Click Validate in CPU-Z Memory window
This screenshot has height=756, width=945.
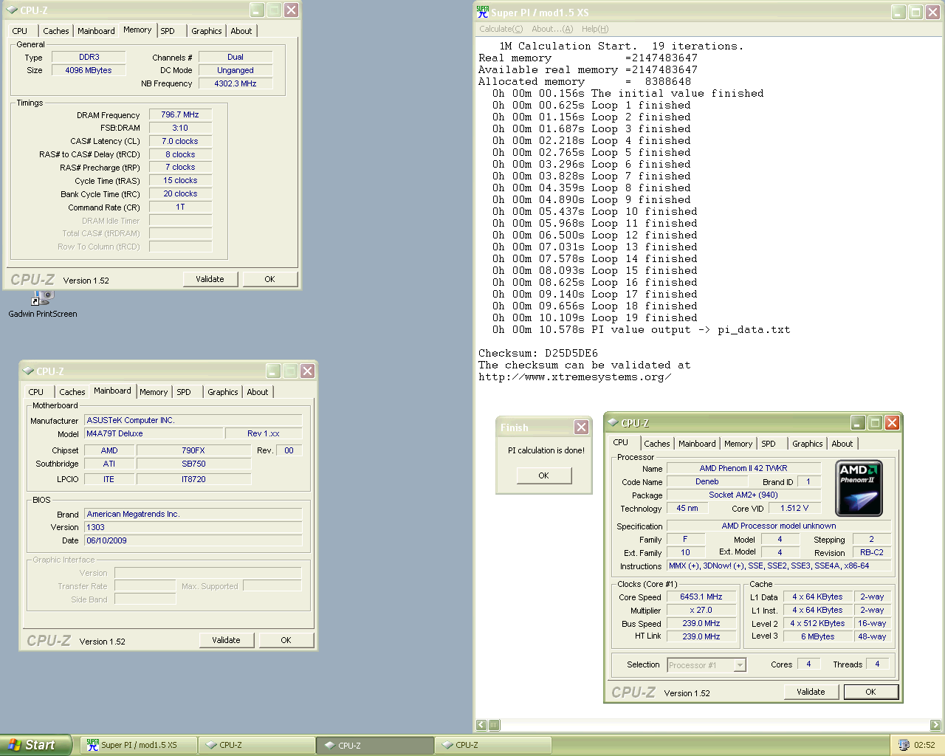click(210, 279)
